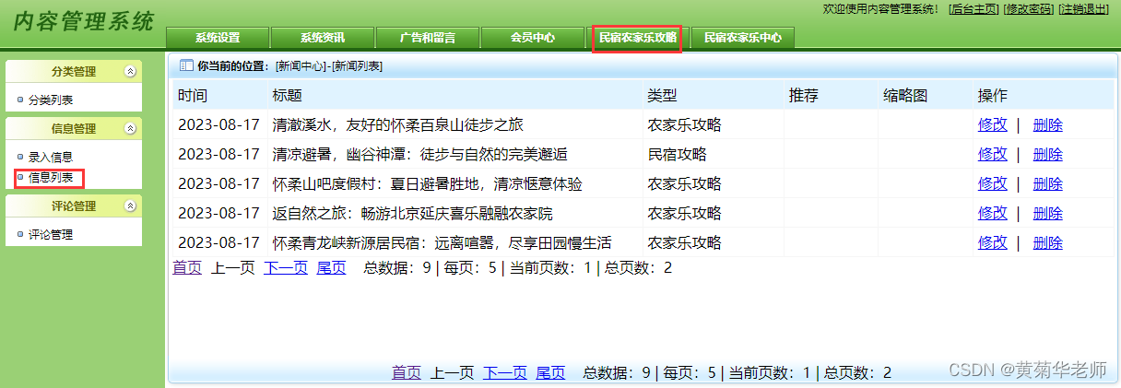
Task: Click the 内容管理系统 logo title
Action: 83,21
